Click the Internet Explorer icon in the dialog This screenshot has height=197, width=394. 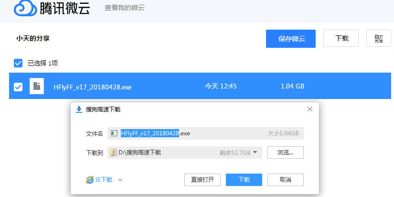click(90, 180)
